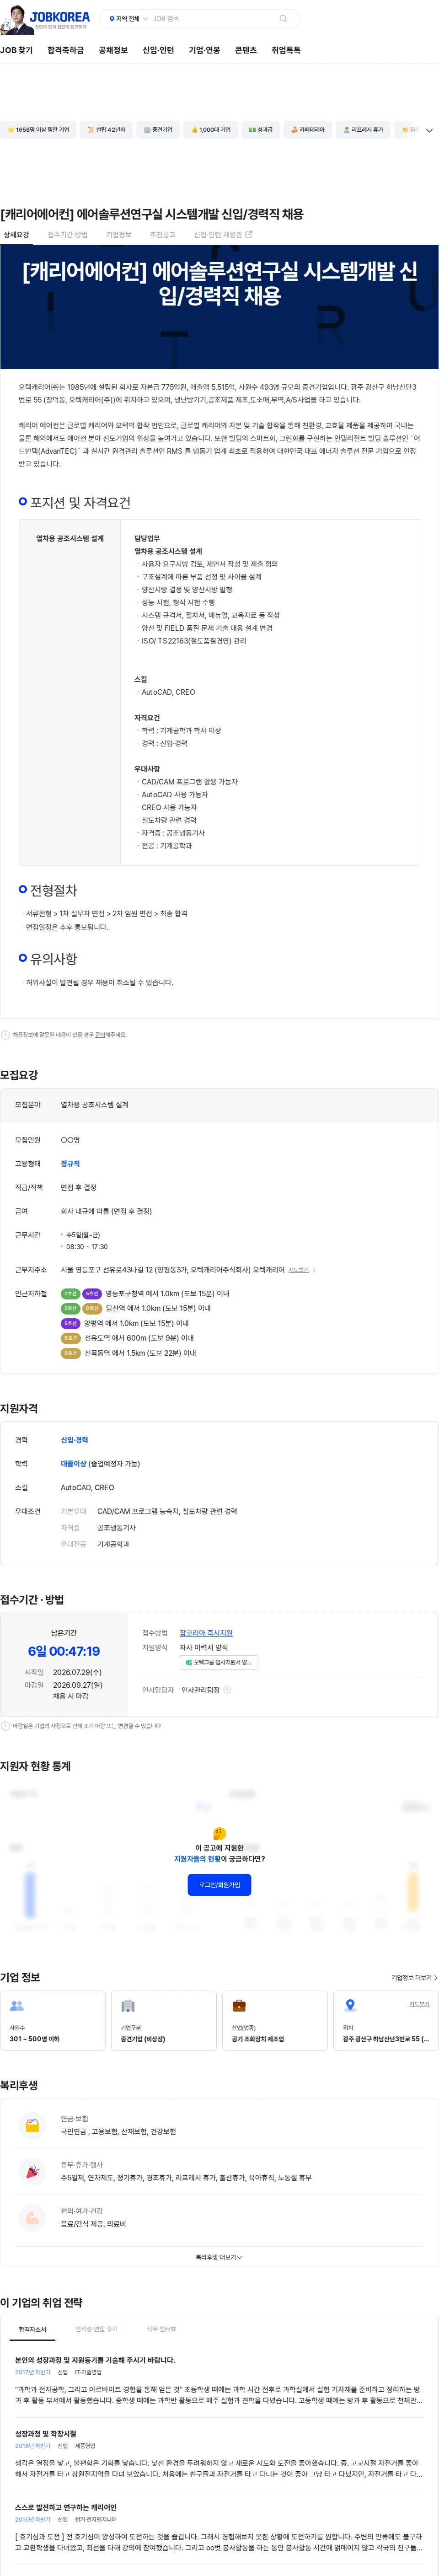This screenshot has width=439, height=2576.
Task: Click the search magnifier icon
Action: (283, 19)
